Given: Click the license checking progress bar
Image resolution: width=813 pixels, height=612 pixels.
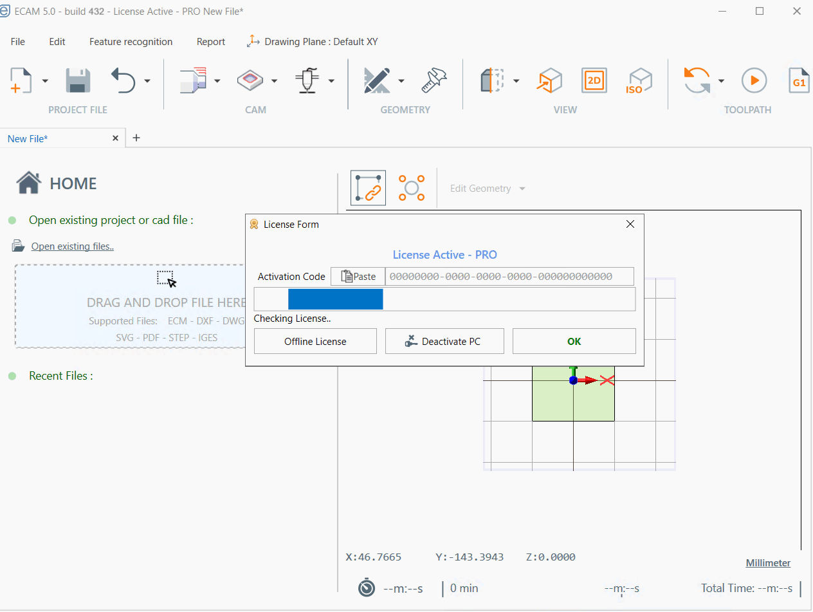Looking at the screenshot, I should pos(444,299).
